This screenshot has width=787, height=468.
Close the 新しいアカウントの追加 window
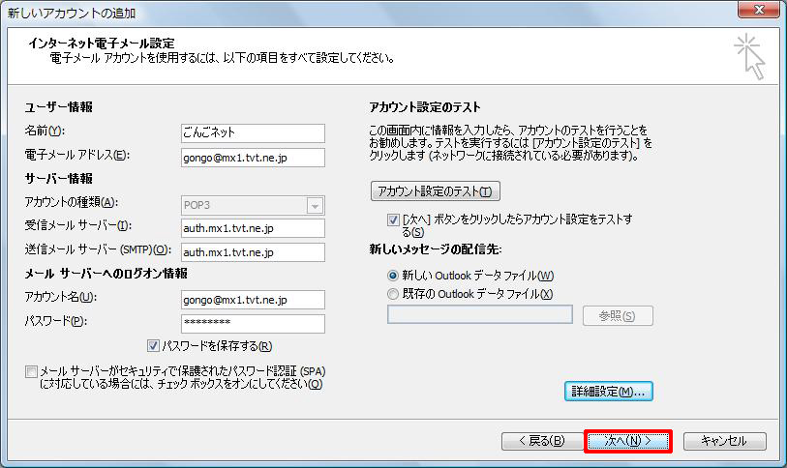[758, 10]
